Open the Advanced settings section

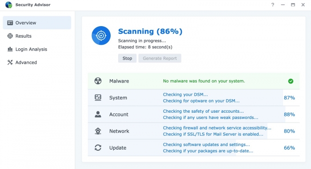pos(37,63)
